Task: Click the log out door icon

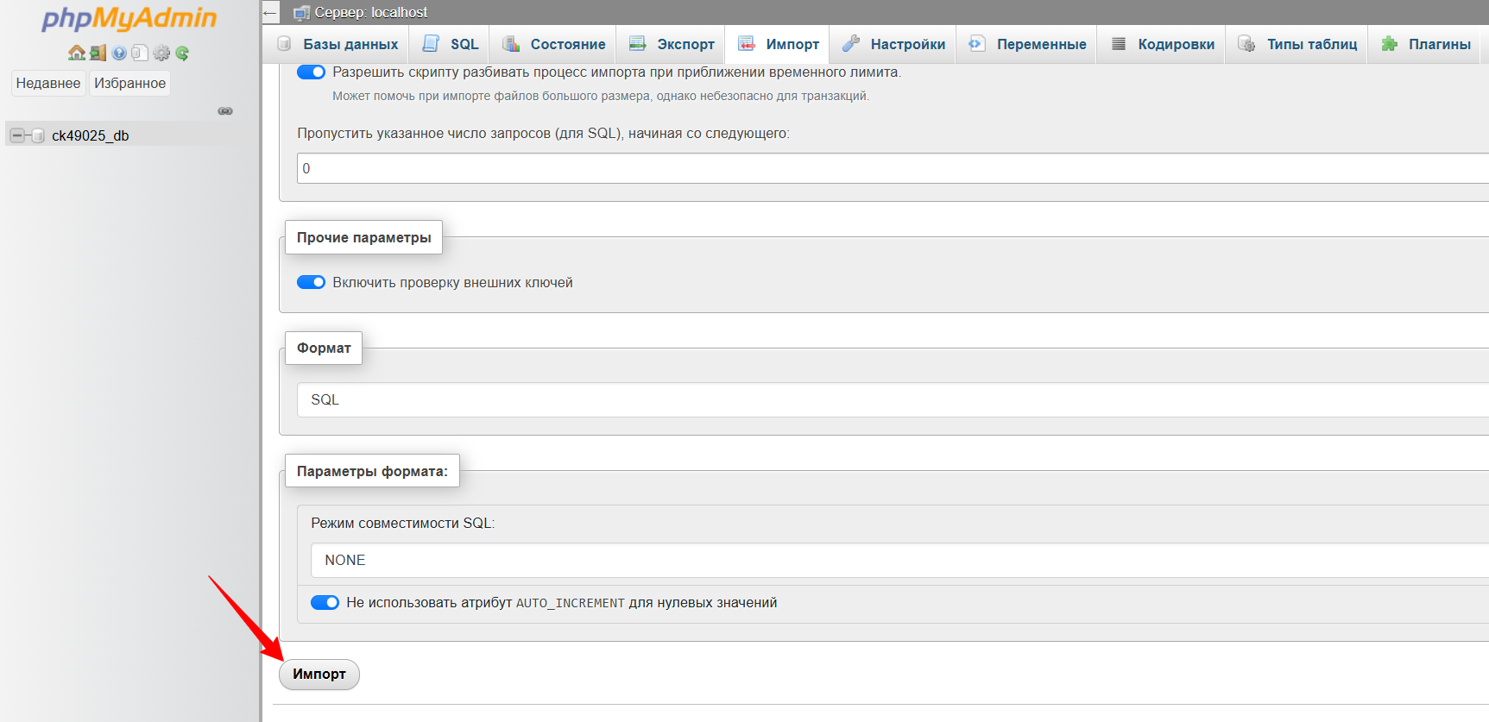Action: coord(98,53)
